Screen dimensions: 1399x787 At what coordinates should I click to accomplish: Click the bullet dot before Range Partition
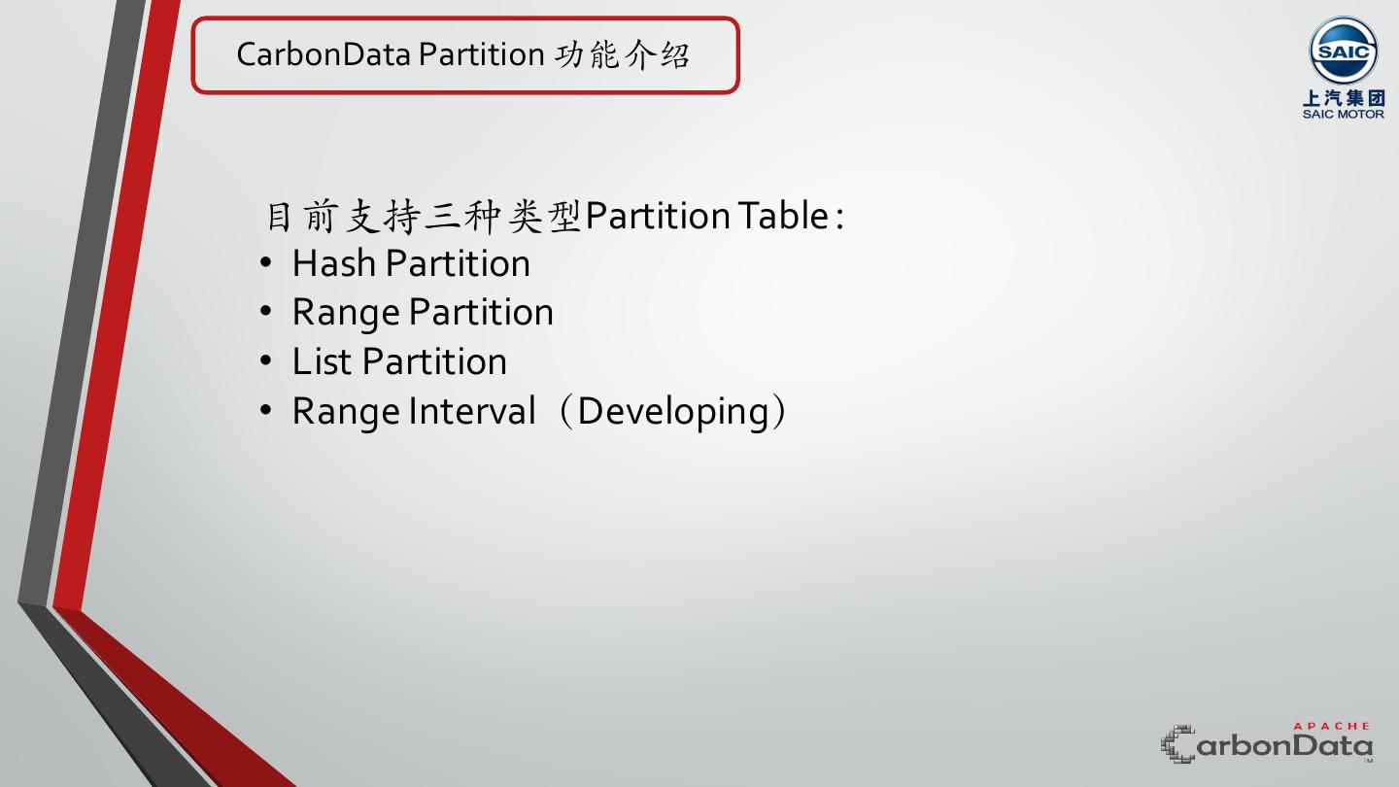point(267,312)
